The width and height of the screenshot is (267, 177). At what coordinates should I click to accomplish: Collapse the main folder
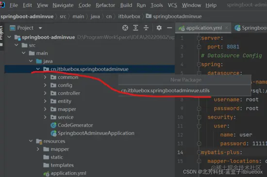[24, 53]
